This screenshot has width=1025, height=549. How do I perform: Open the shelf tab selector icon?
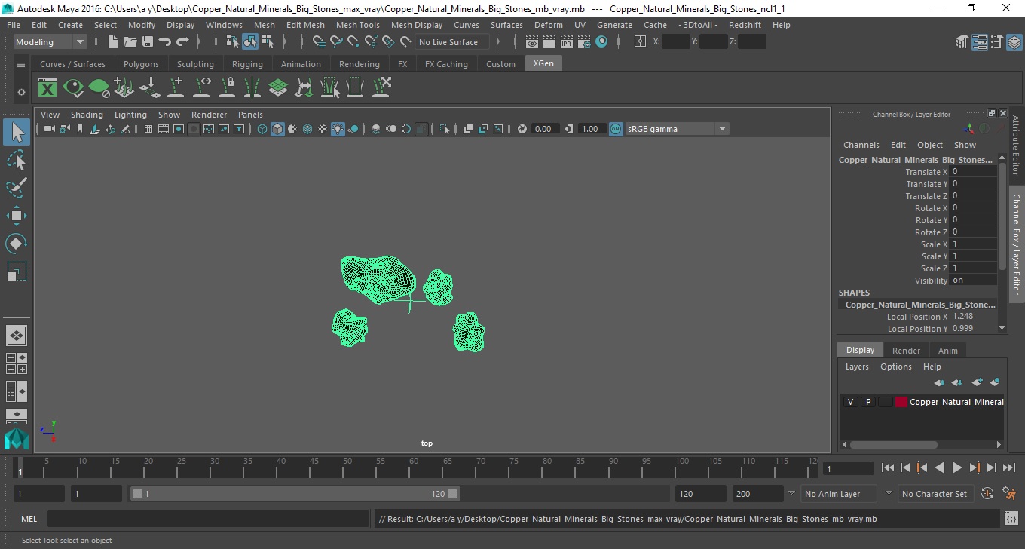(x=21, y=65)
